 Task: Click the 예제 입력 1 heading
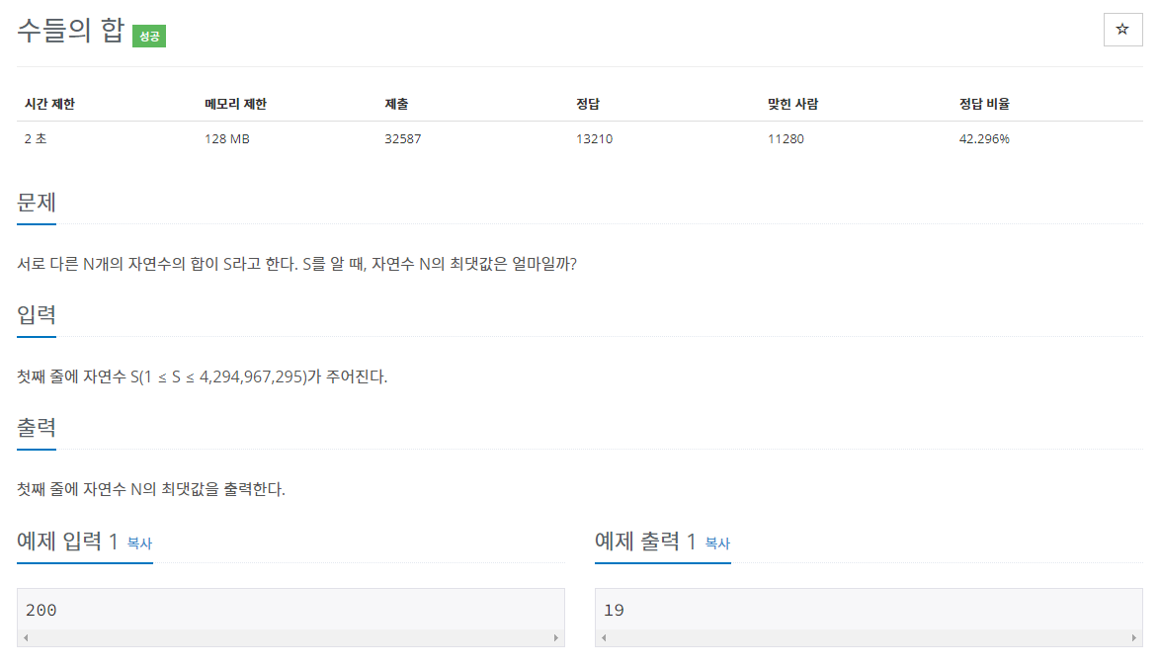pyautogui.click(x=68, y=542)
